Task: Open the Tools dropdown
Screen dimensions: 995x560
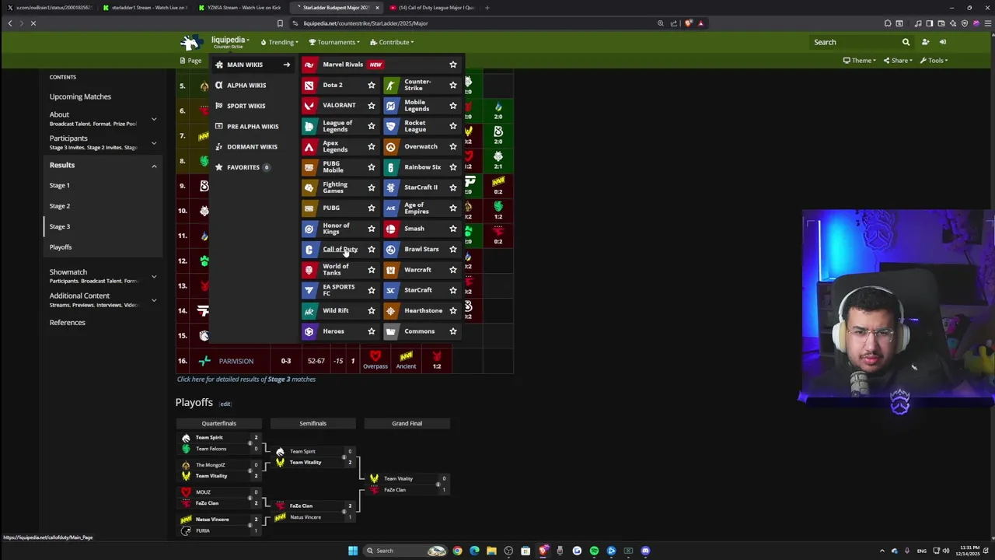Action: (x=934, y=61)
